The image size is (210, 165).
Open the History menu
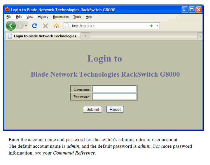43,17
